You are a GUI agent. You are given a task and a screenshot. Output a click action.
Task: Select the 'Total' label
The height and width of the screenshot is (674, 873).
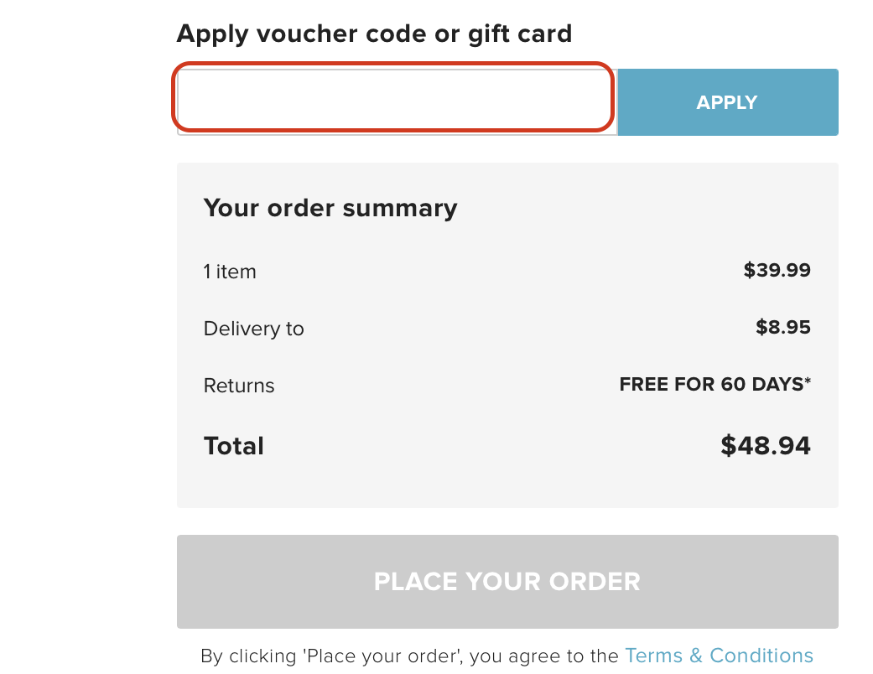tap(233, 445)
